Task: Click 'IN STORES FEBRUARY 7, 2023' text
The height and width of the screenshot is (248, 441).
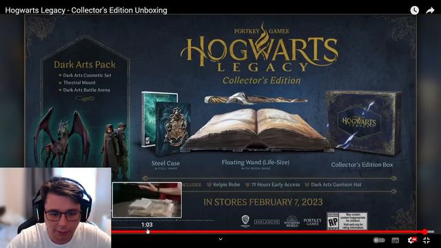Action: (x=263, y=202)
